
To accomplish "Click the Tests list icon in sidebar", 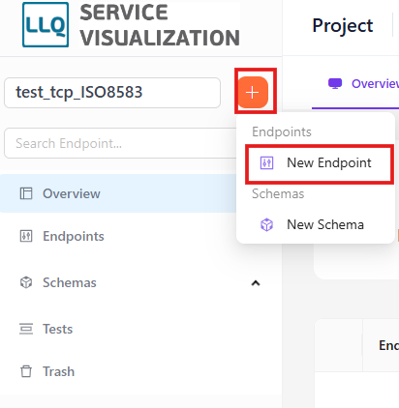I will pyautogui.click(x=26, y=329).
